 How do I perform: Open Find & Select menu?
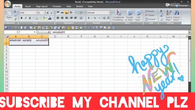coord(176,16)
